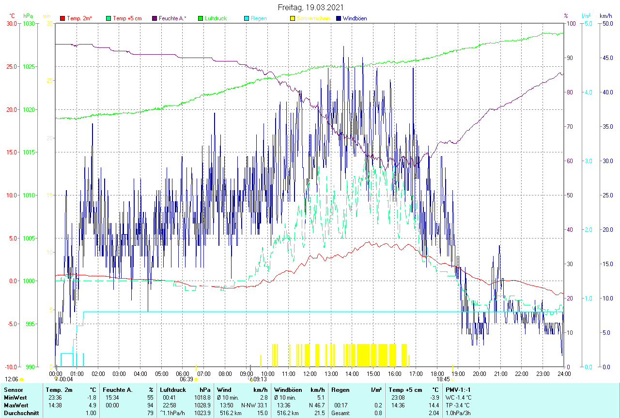Screen dimensions: 620x418
Task: Click the moon marker beside 09:13
Action: pos(251,379)
